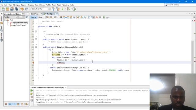Open the Debug Project arrow dropdown
This screenshot has width=196, height=110.
coord(71,9)
